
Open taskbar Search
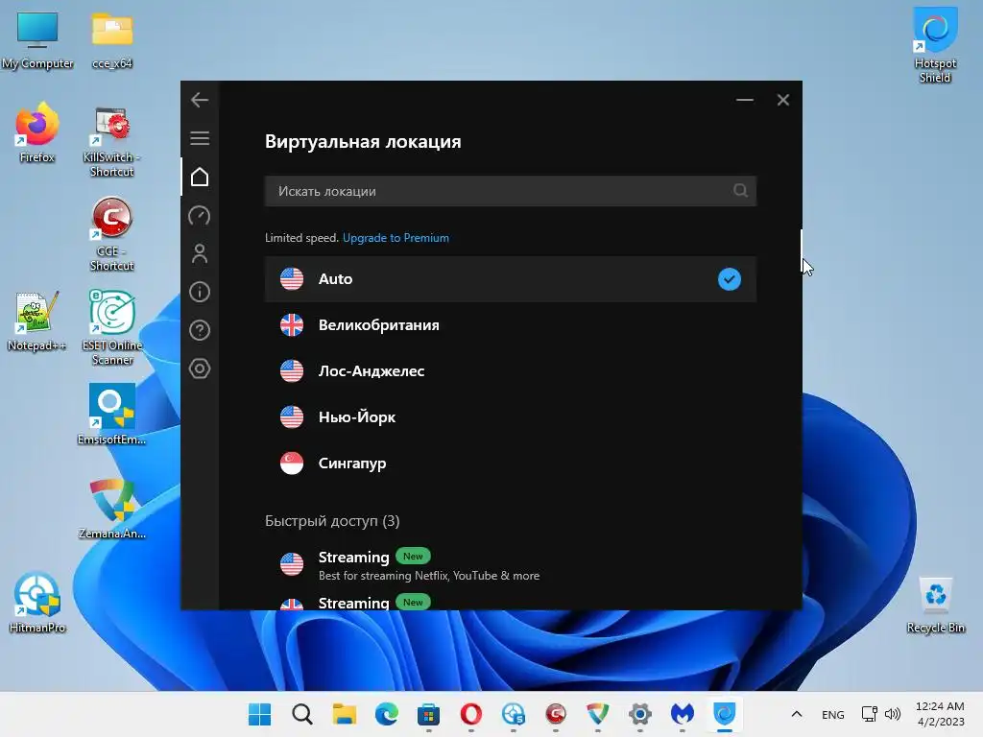tap(302, 714)
